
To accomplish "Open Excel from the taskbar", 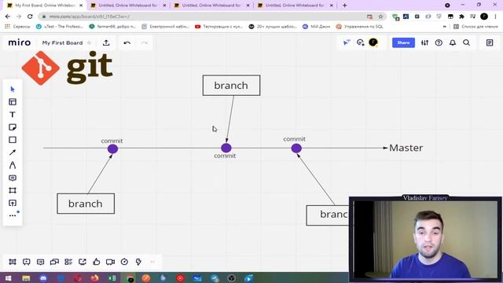I will coord(112,278).
